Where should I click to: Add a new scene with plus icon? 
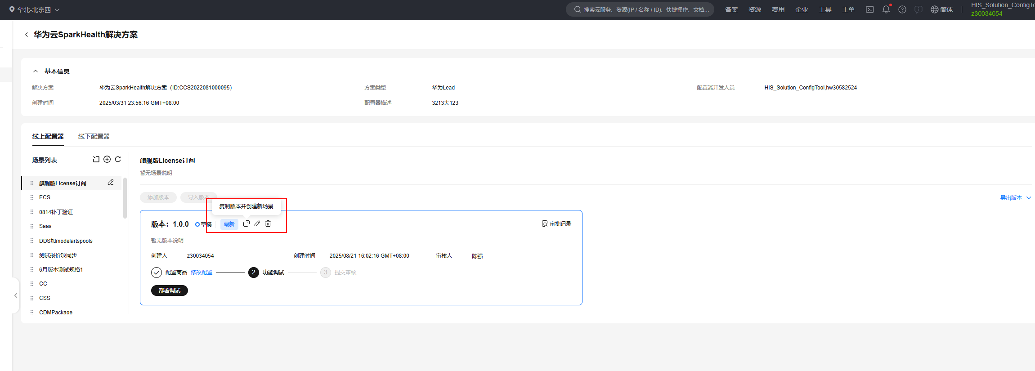pos(107,159)
